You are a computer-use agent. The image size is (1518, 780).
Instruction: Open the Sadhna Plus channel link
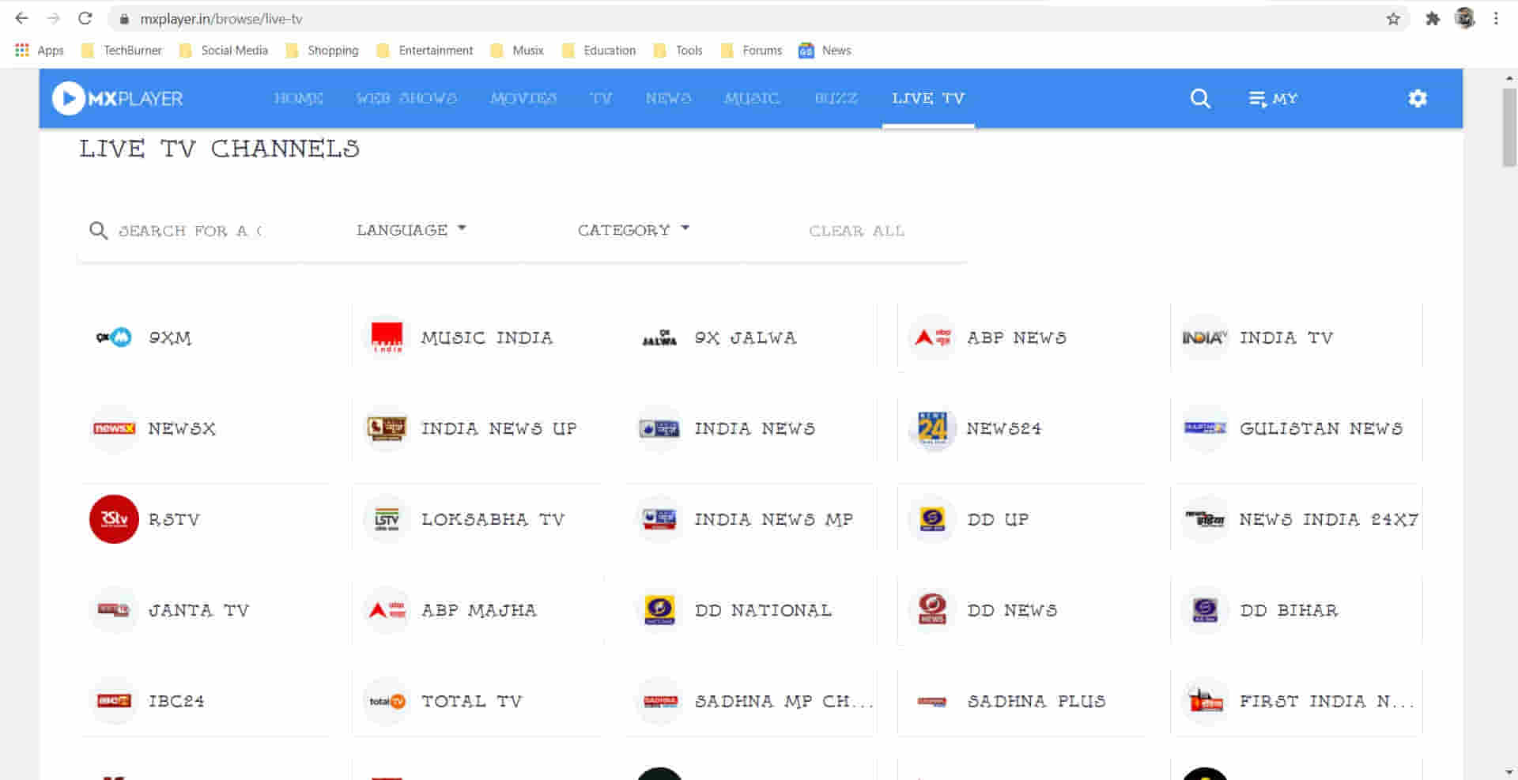tap(1037, 701)
